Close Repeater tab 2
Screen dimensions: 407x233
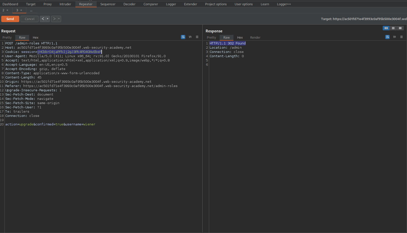[8, 10]
